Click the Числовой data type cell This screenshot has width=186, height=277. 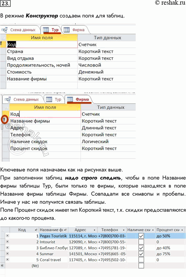pyautogui.click(x=106, y=65)
